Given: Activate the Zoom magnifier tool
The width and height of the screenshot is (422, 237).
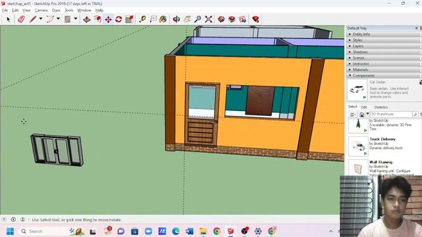Looking at the screenshot, I should (x=198, y=19).
